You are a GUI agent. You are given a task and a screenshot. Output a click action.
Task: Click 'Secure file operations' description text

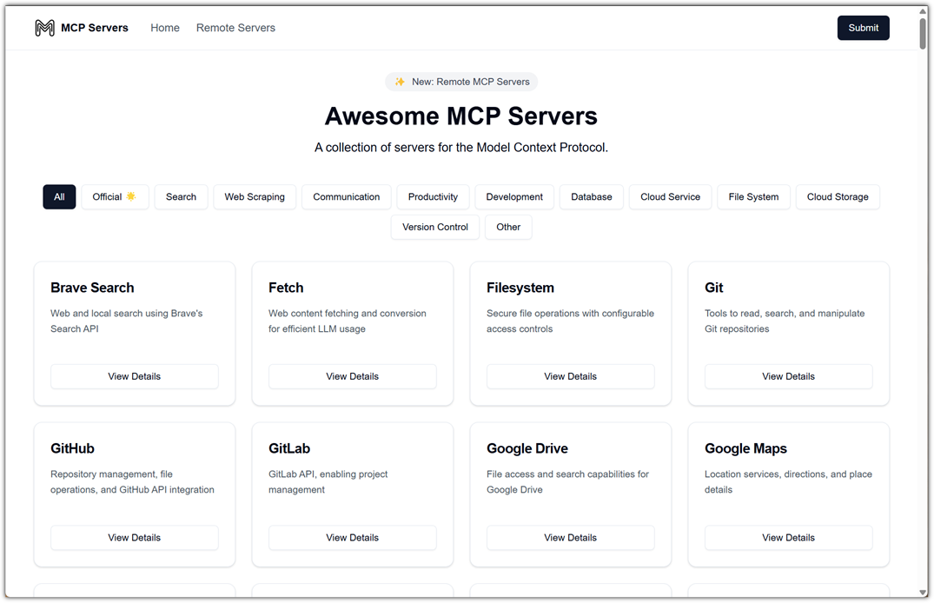pyautogui.click(x=570, y=321)
